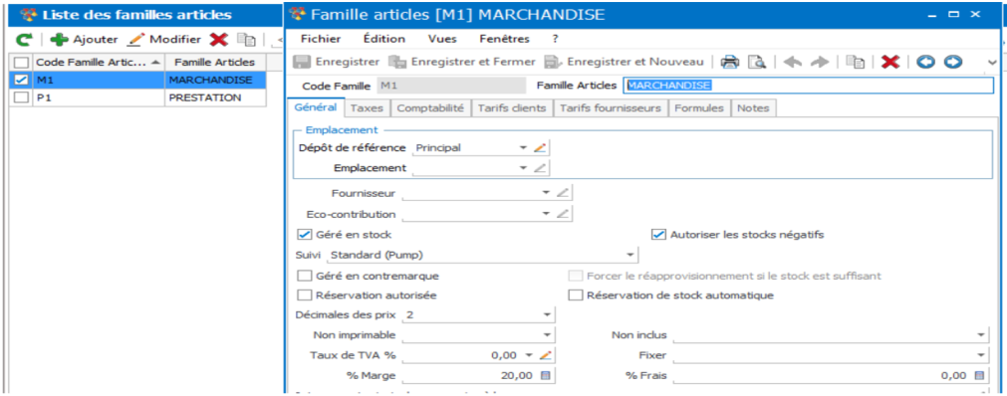The image size is (1007, 396).
Task: Click the green refresh icon in list toolbar
Action: [x=24, y=40]
